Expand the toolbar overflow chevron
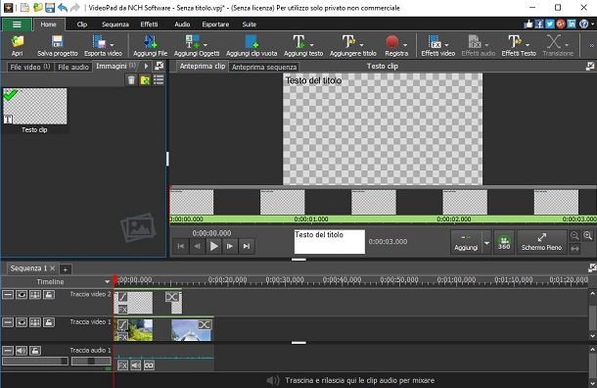 591,45
